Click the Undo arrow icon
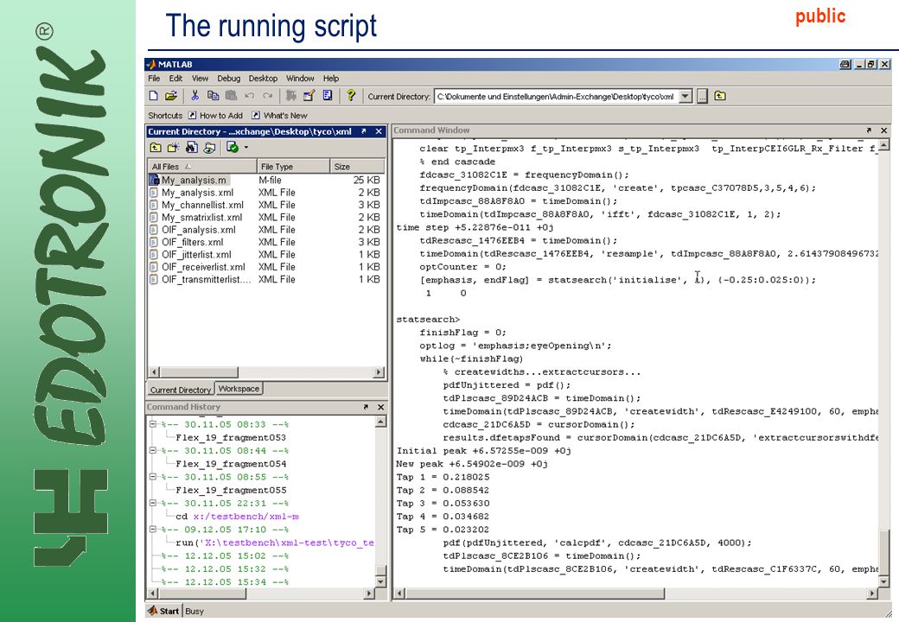 (x=250, y=96)
